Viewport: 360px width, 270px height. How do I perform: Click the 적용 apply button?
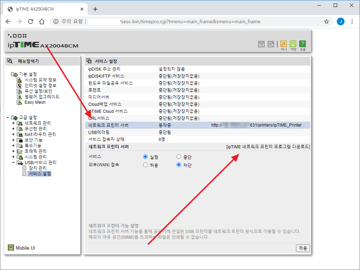tap(303, 248)
